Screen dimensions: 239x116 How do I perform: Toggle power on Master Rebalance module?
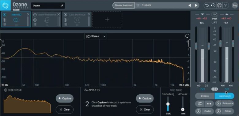pos(35,15)
